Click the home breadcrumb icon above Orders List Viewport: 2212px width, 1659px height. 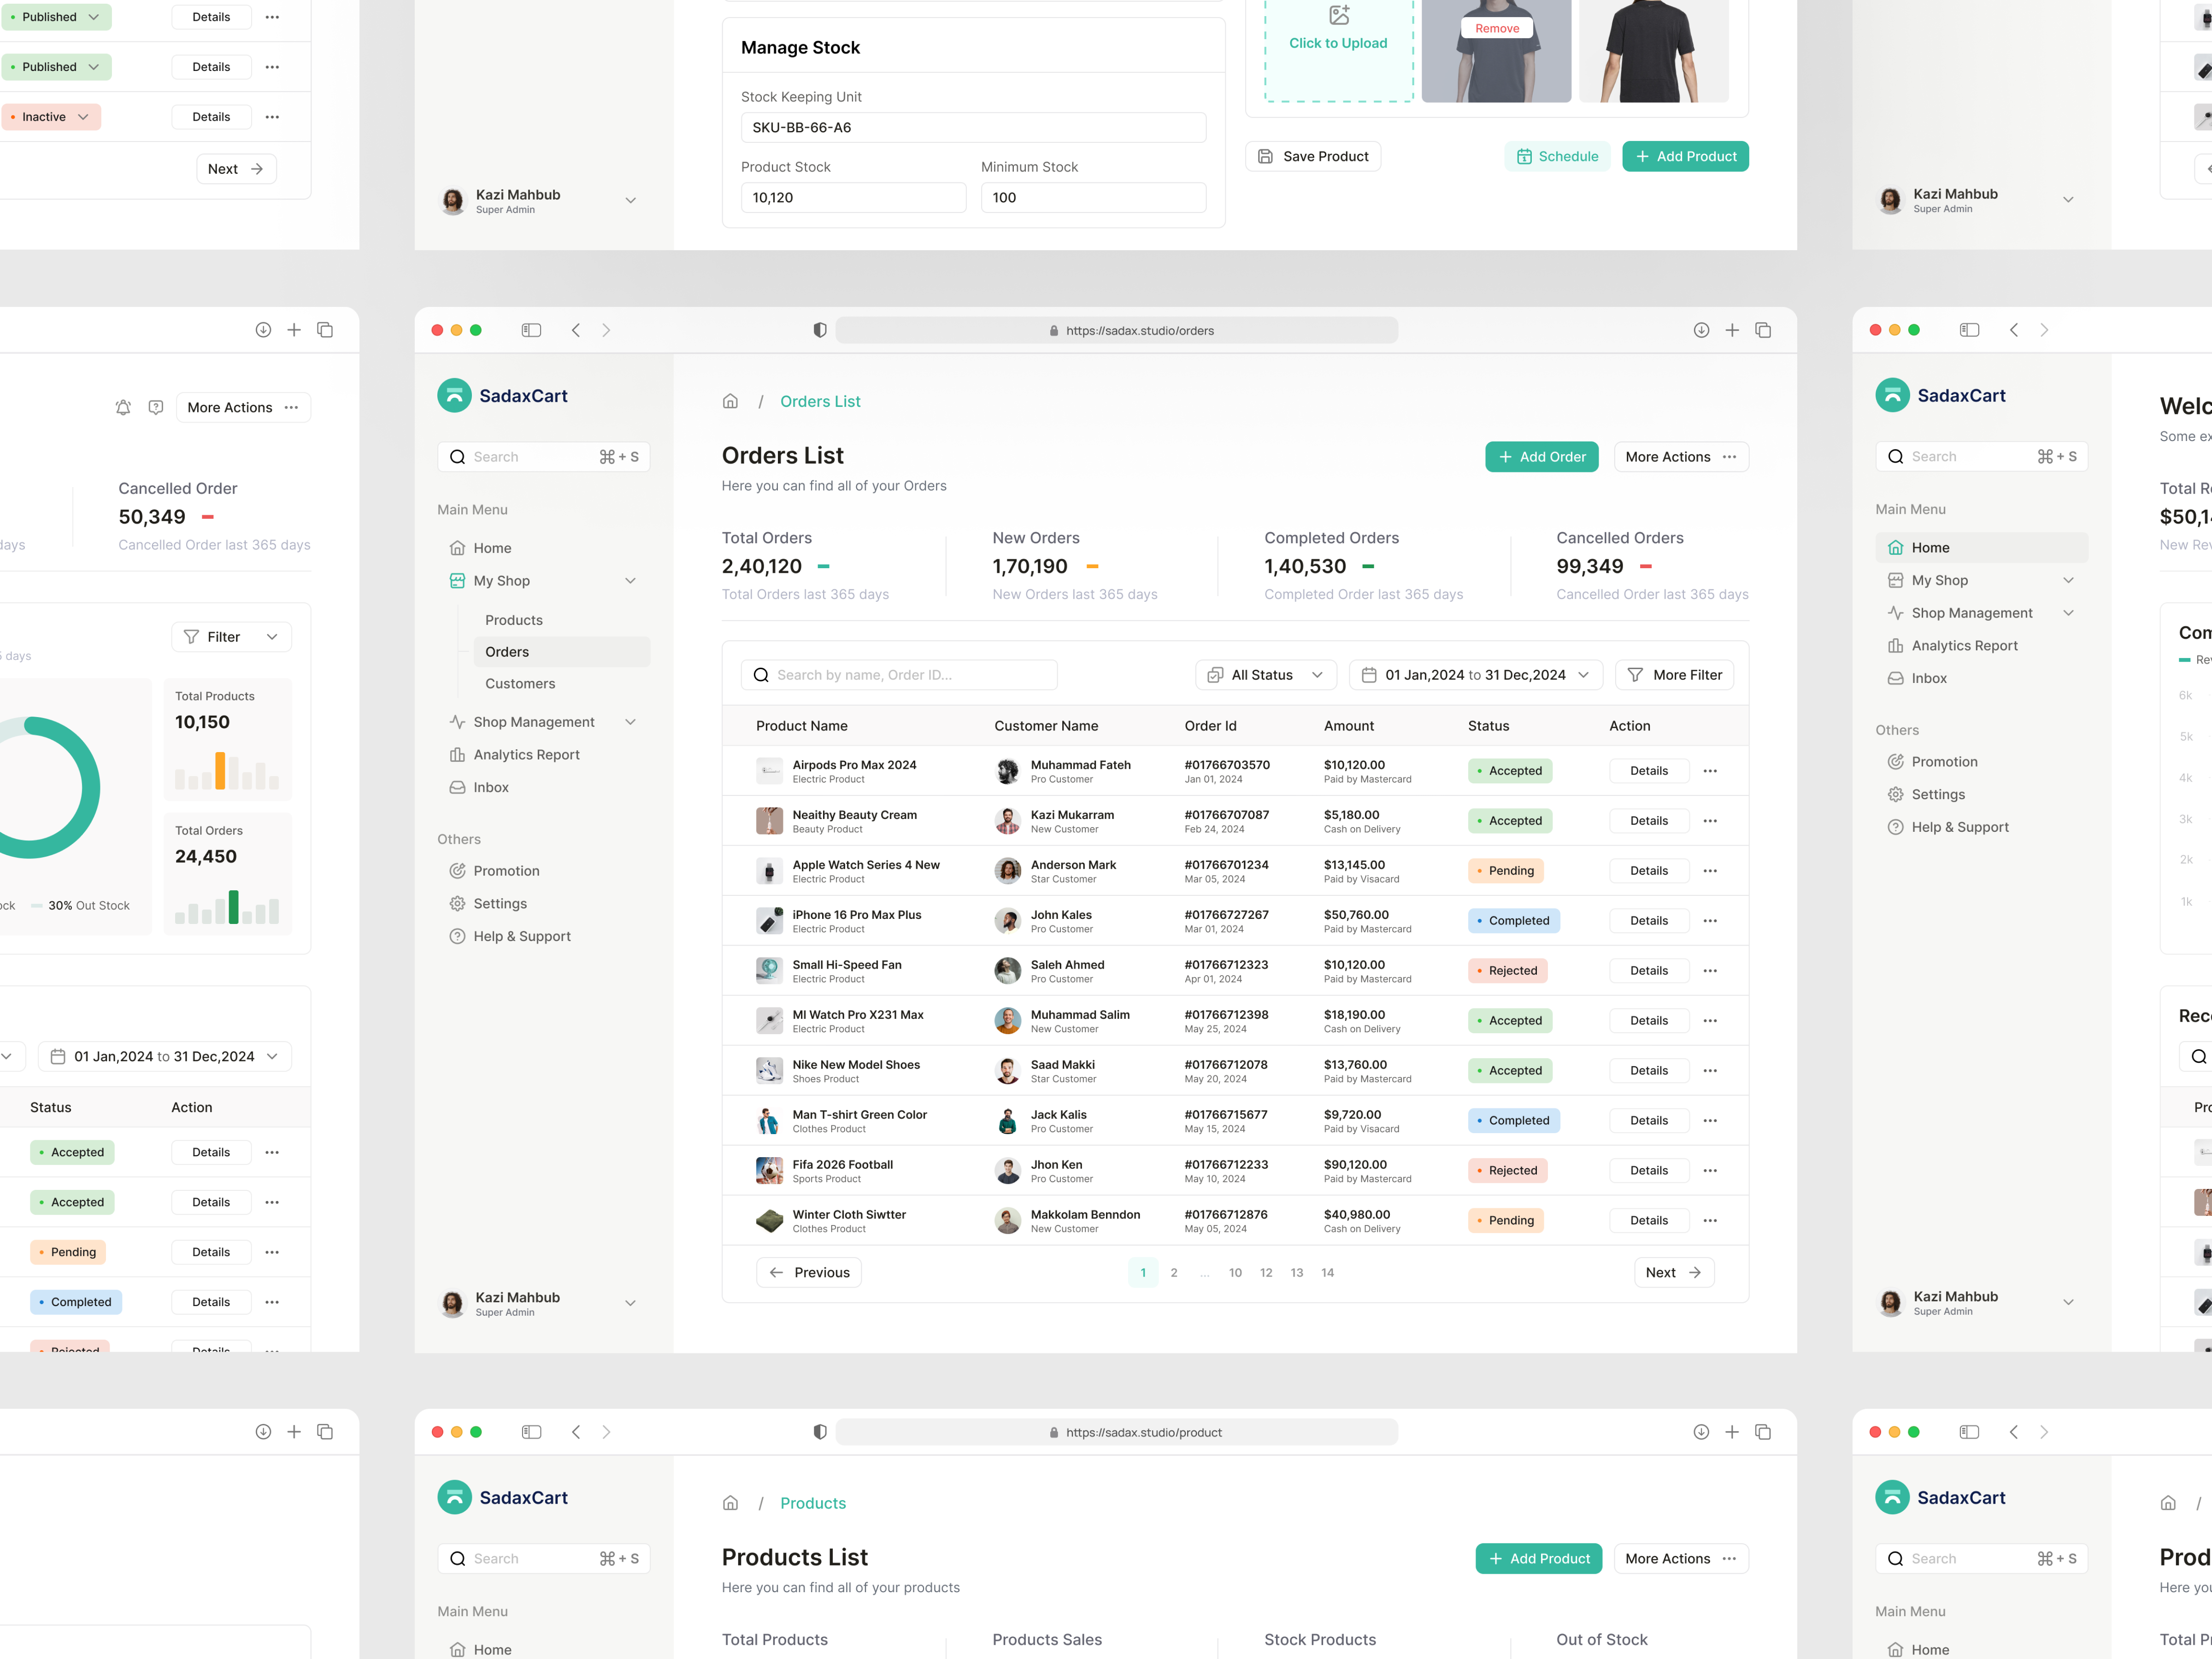[x=730, y=401]
